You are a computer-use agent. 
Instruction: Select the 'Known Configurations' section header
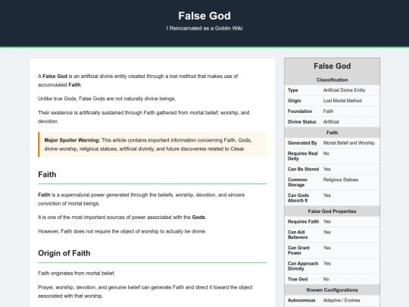click(332, 290)
